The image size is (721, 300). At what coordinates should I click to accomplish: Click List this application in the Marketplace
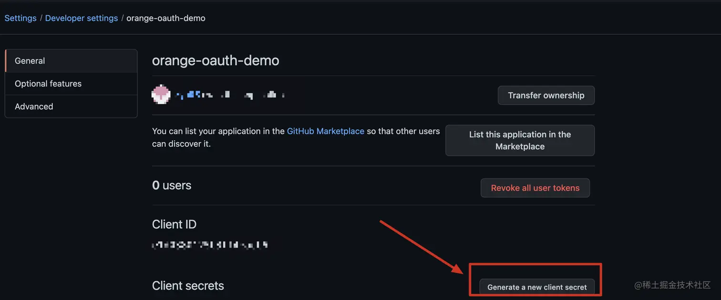[520, 140]
